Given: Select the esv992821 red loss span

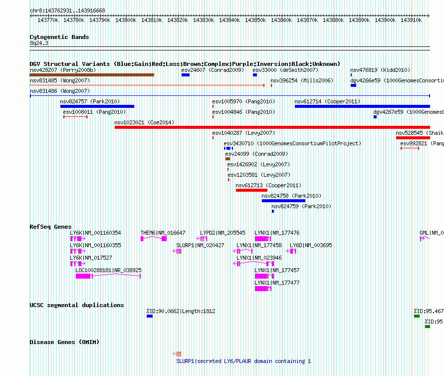Looking at the screenshot, I should click(x=410, y=148).
